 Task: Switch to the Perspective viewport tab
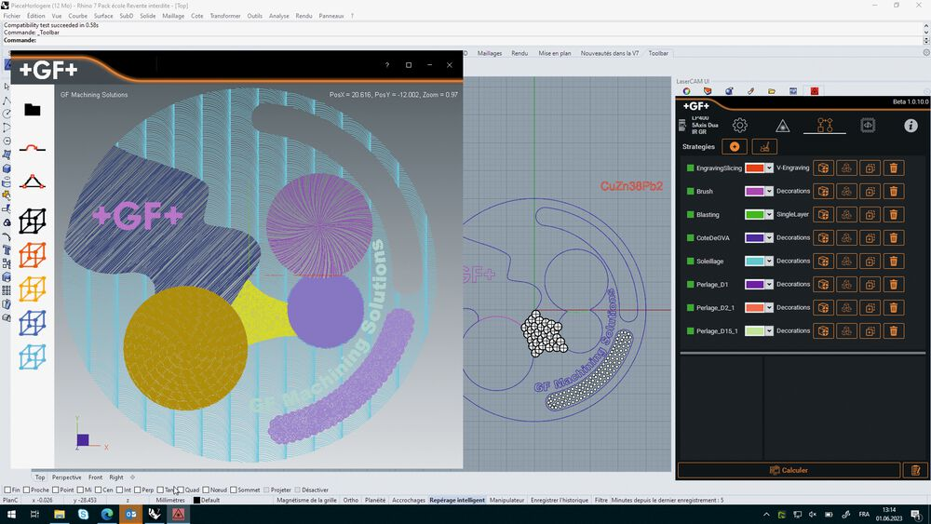pyautogui.click(x=66, y=477)
